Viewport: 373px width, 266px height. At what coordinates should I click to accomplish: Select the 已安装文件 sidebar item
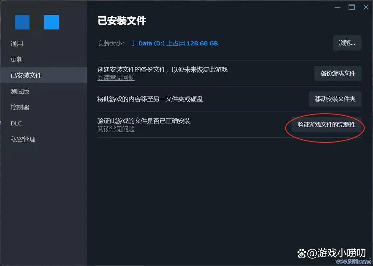(43, 75)
